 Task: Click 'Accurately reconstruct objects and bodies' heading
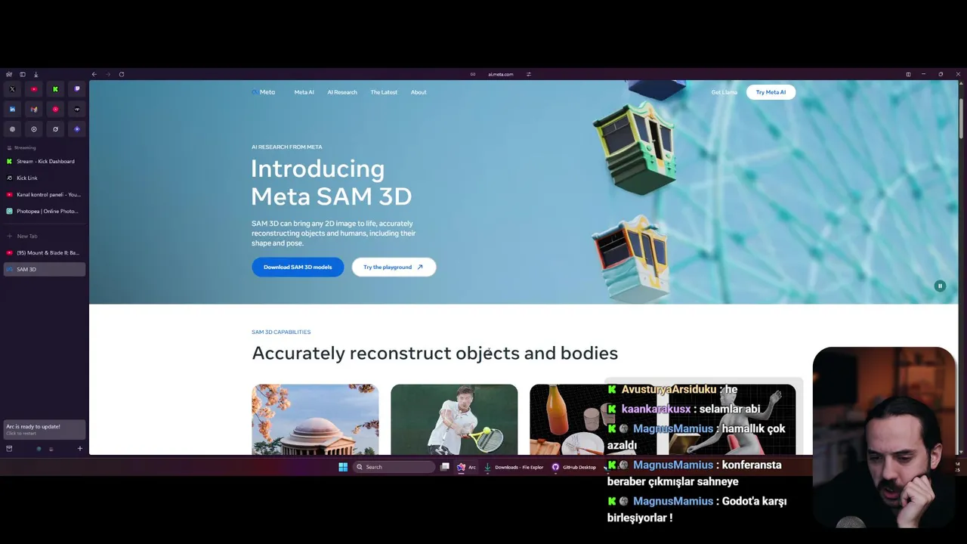coord(434,353)
